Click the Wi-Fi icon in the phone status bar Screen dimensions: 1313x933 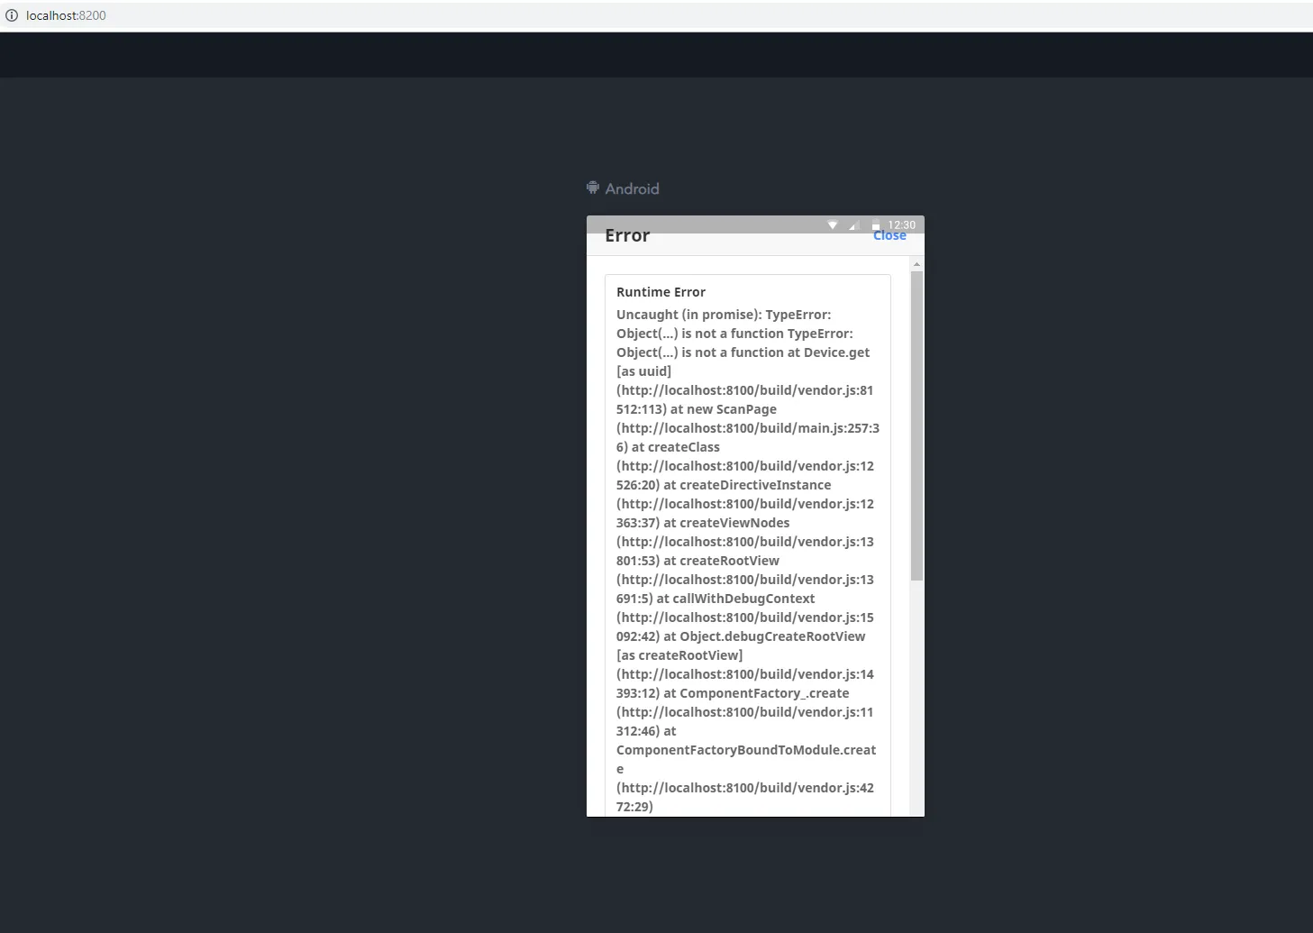[833, 224]
